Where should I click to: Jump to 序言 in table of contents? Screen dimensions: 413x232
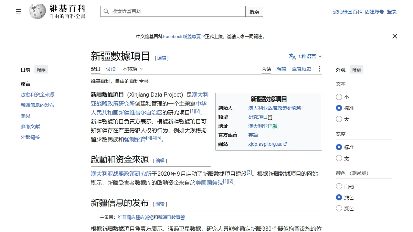point(25,84)
